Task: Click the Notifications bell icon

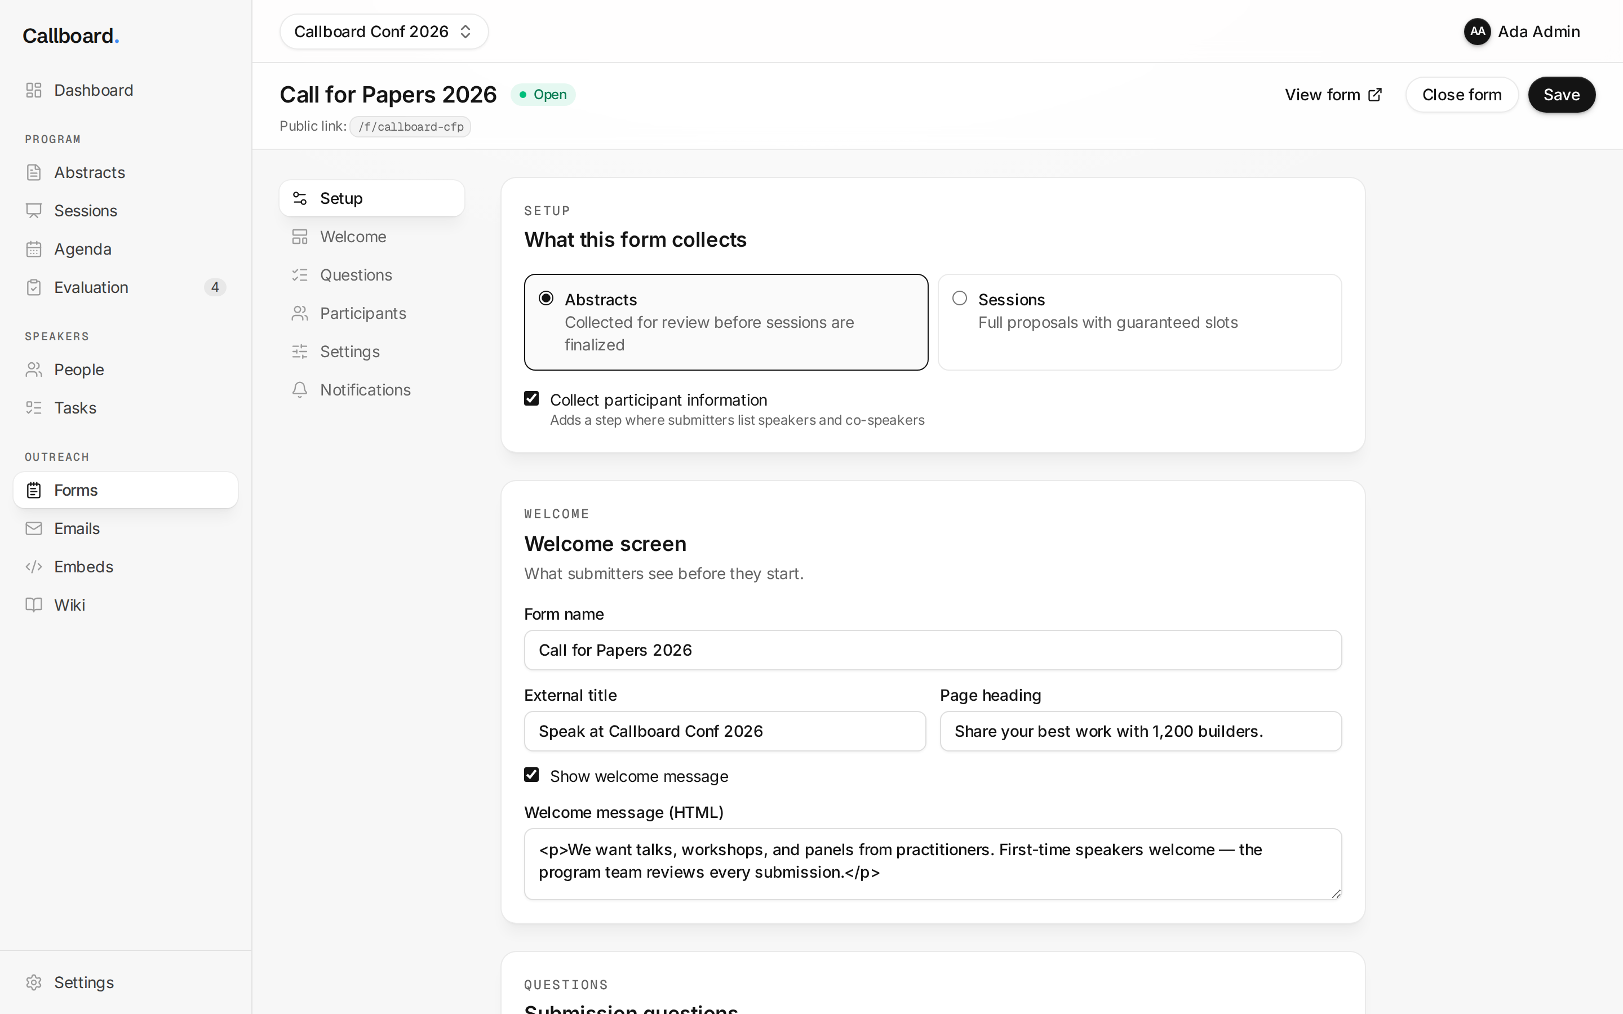Action: pyautogui.click(x=300, y=390)
